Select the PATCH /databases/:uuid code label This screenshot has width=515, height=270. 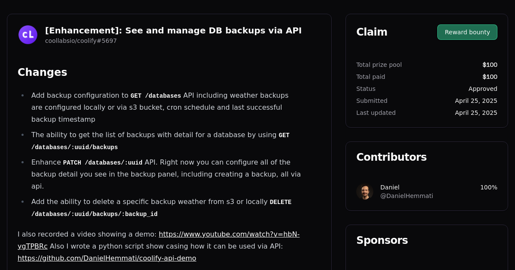point(114,162)
